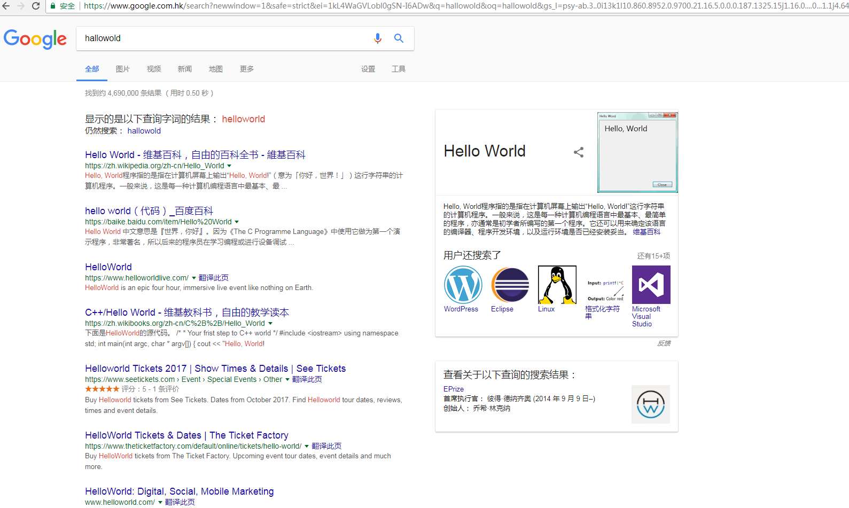This screenshot has width=849, height=508.
Task: Start voice search with microphone icon
Action: tap(378, 38)
